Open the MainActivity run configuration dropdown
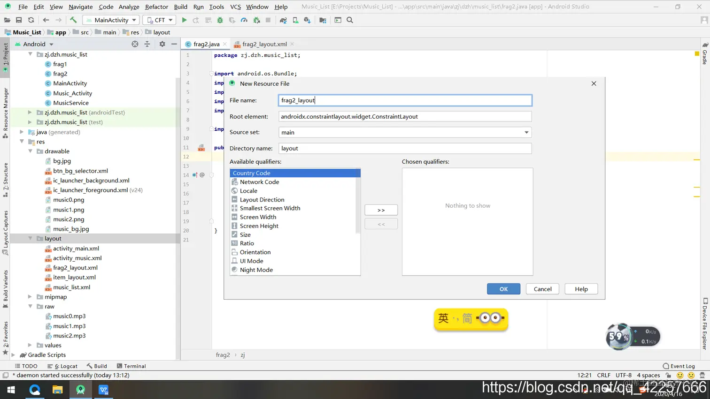This screenshot has height=399, width=710. 110,20
